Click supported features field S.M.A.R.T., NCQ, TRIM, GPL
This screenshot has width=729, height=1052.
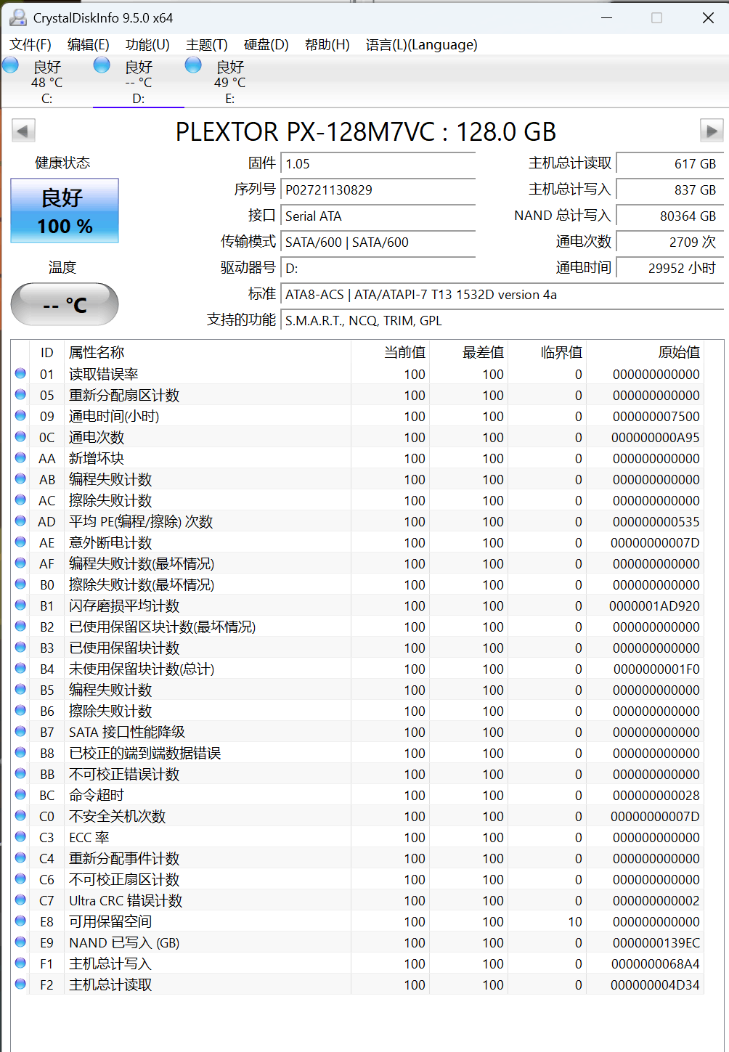(502, 320)
